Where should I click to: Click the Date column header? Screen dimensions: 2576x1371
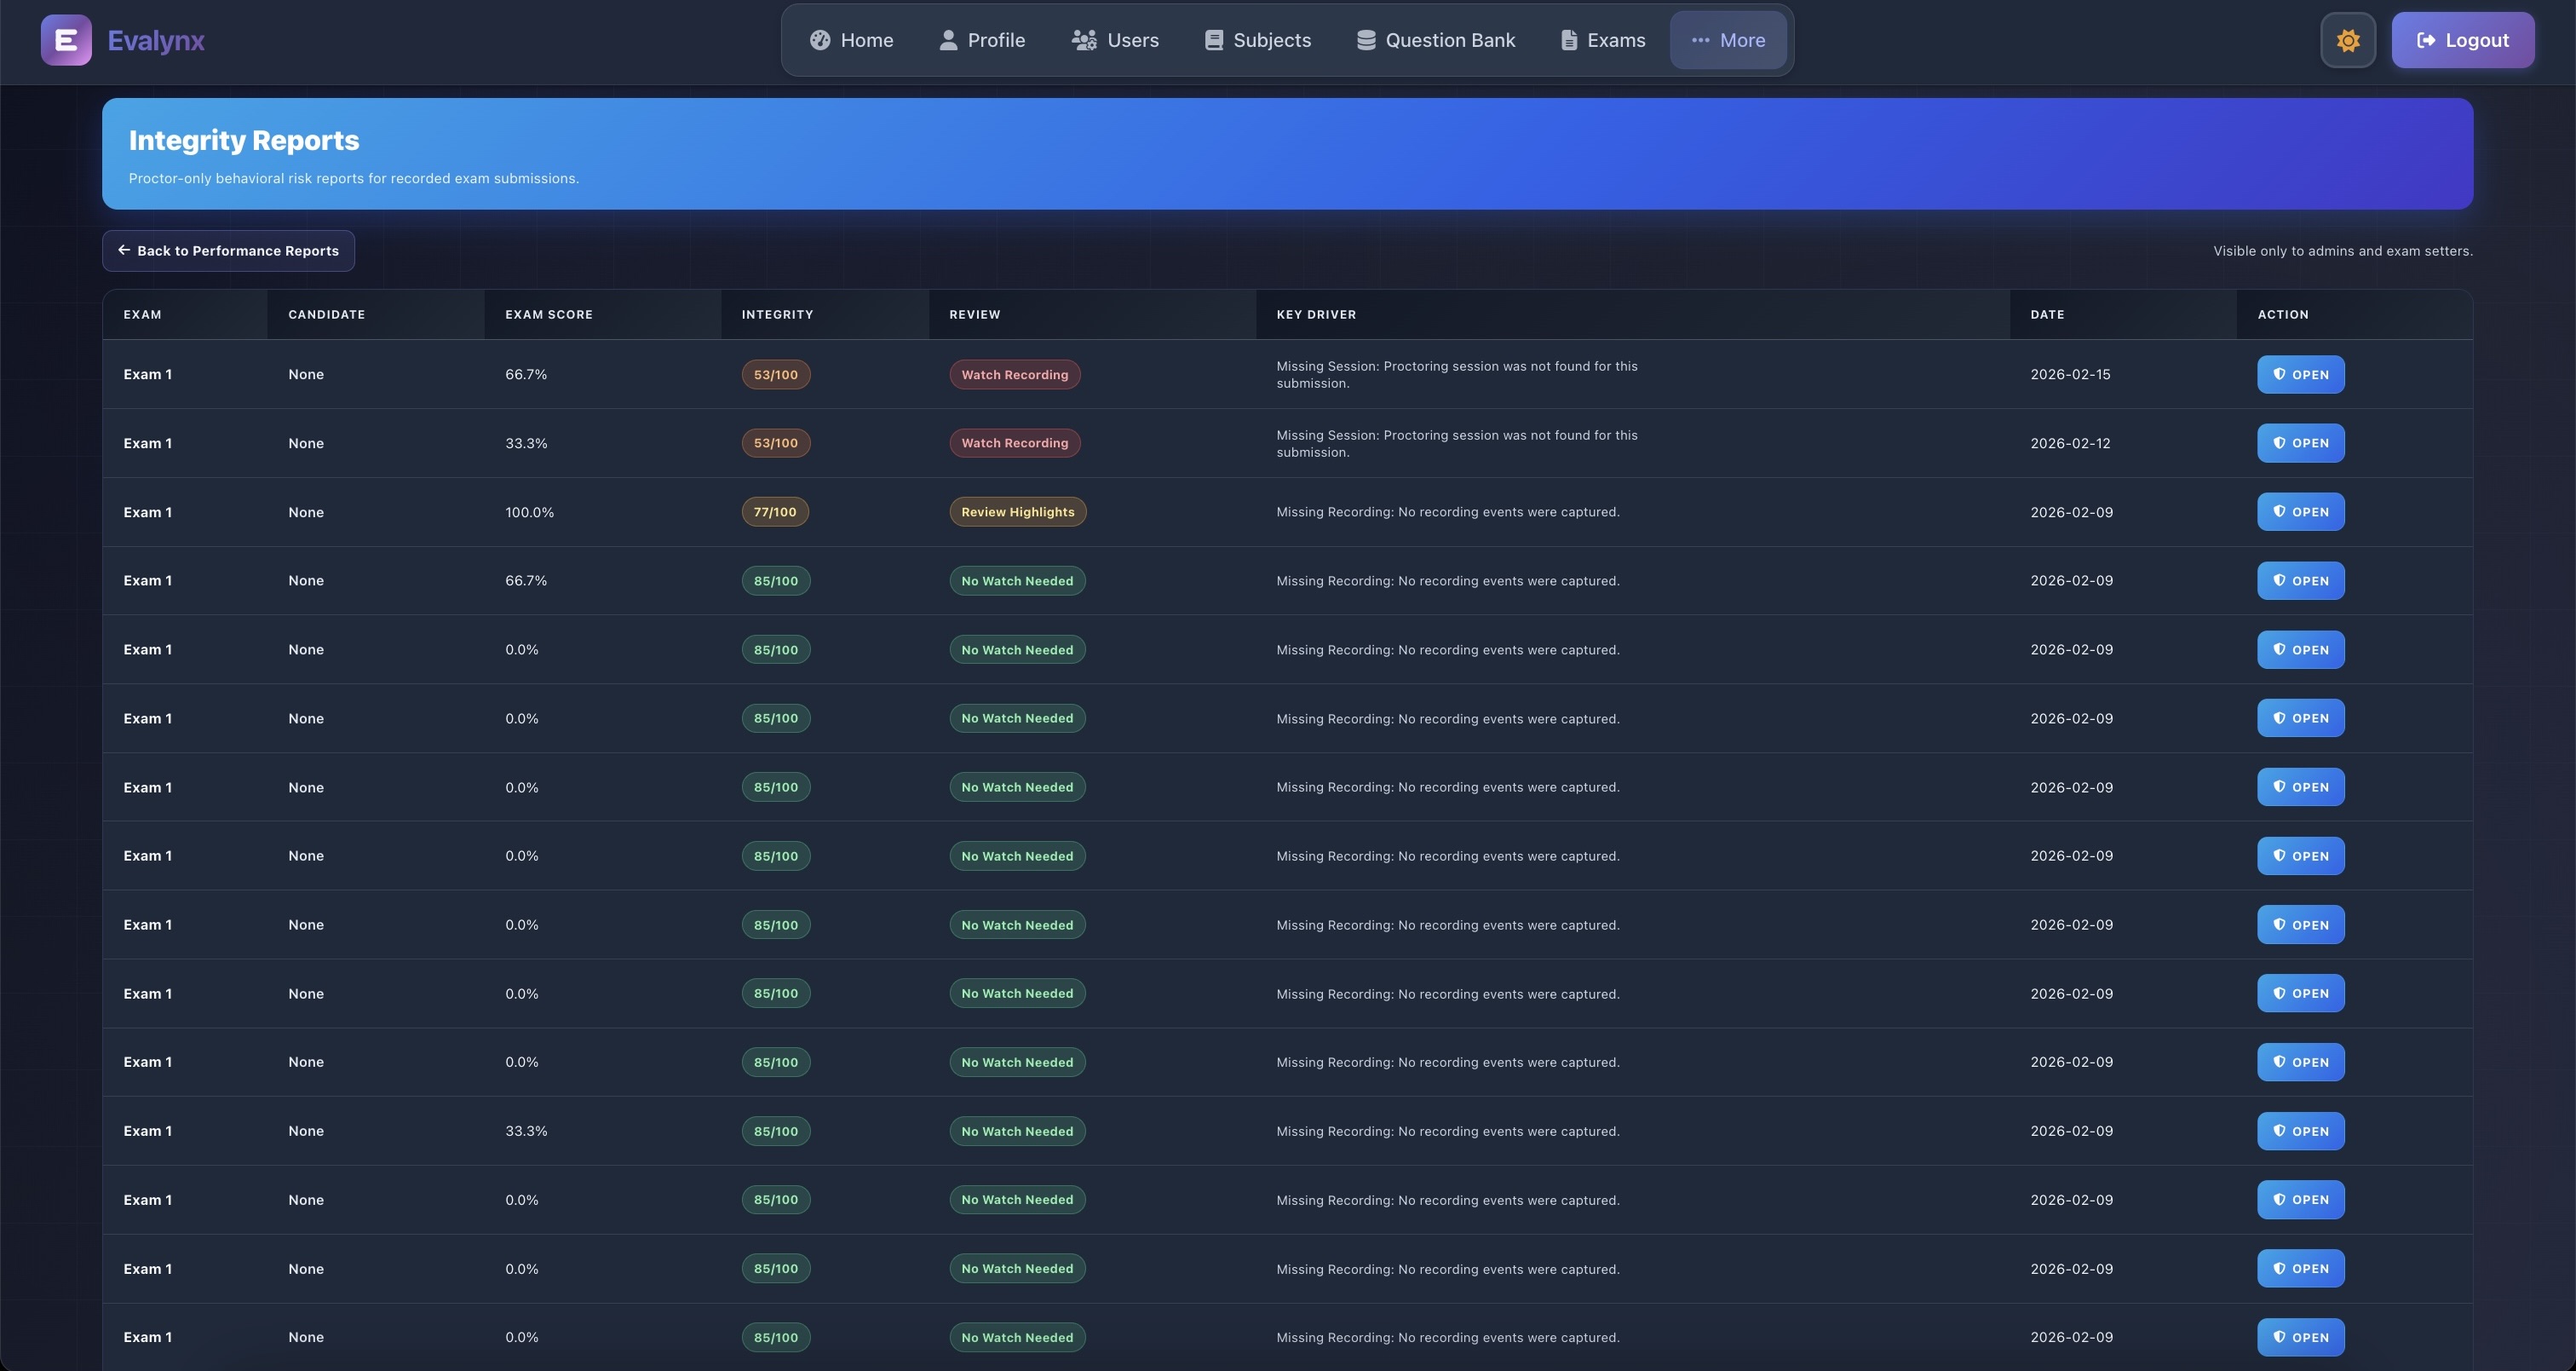pyautogui.click(x=2047, y=314)
